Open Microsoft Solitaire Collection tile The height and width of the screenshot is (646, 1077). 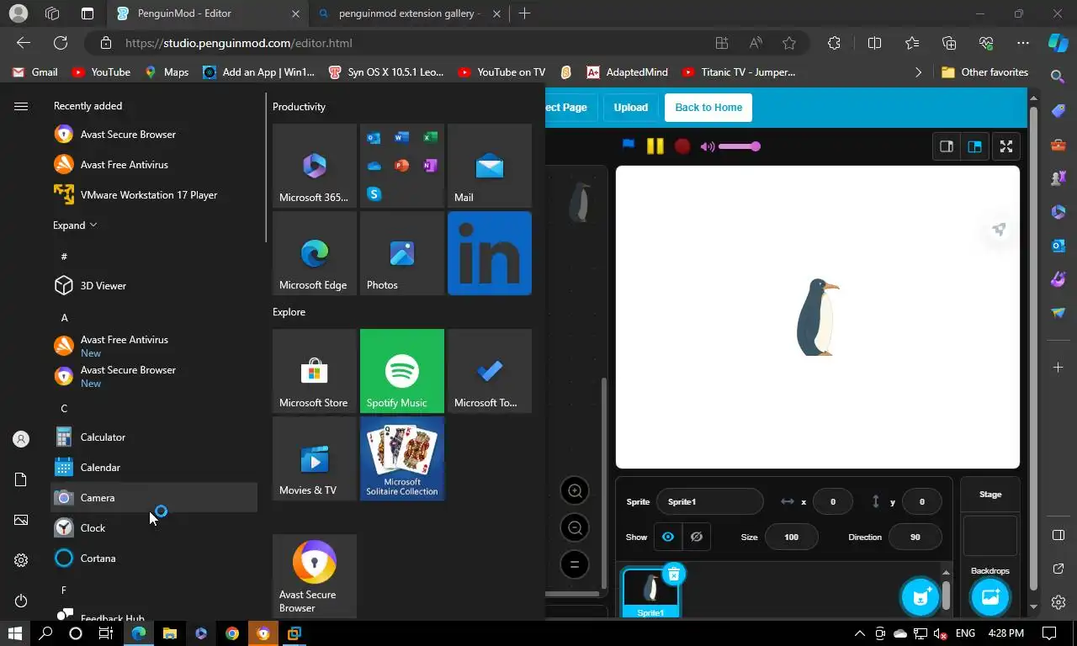[x=402, y=458]
